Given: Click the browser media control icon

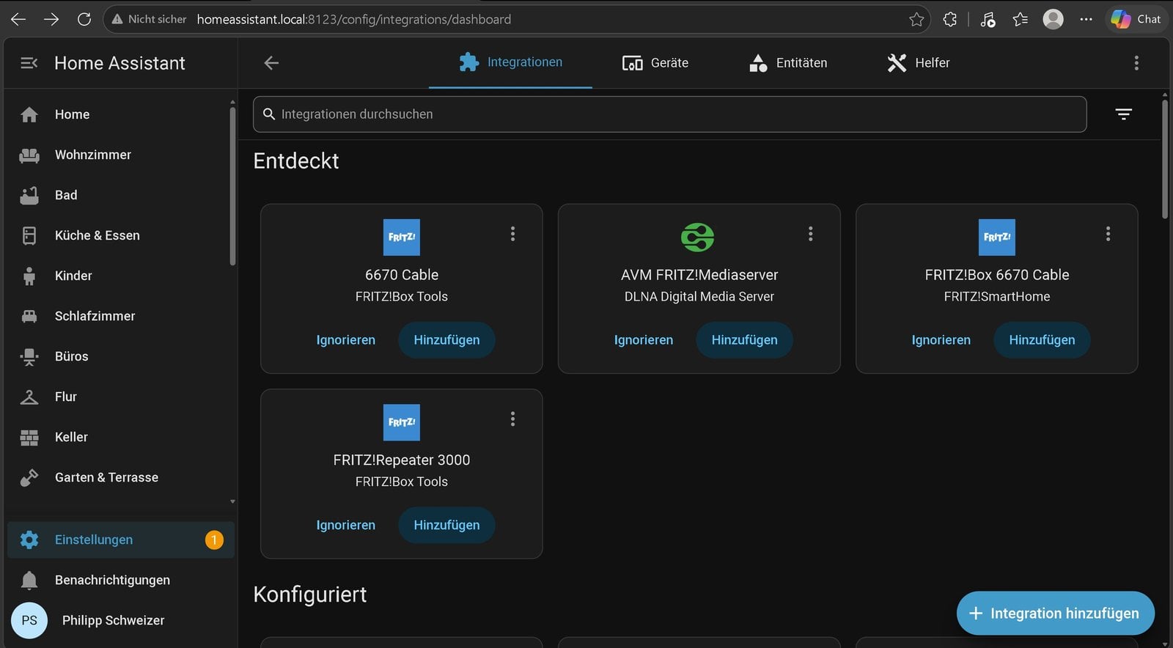Looking at the screenshot, I should (x=988, y=20).
